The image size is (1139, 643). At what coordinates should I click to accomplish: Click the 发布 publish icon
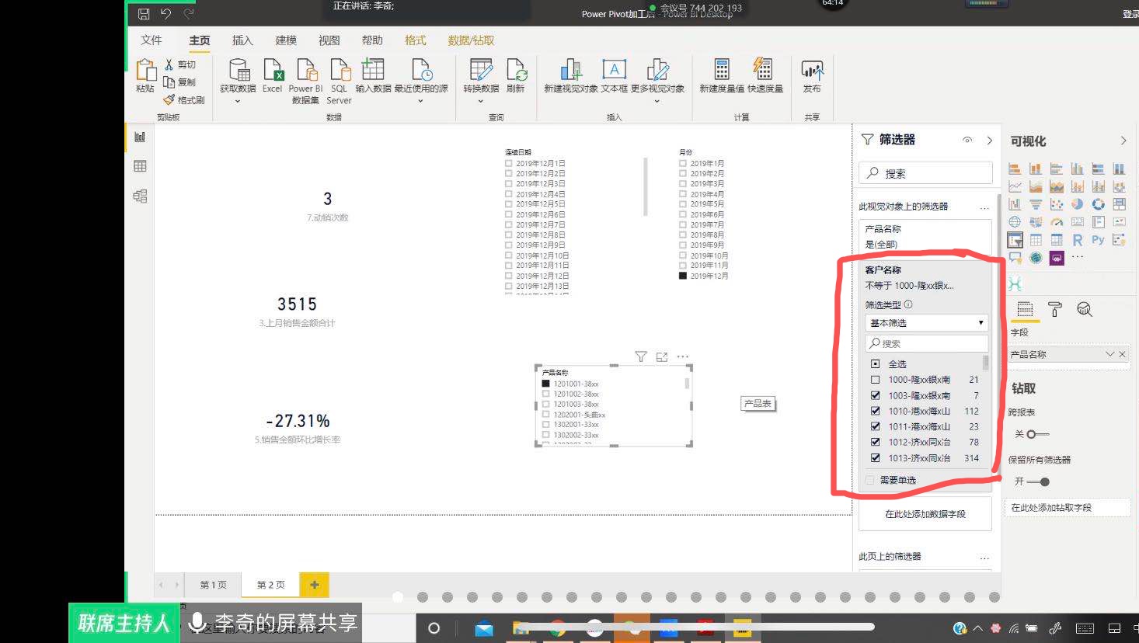tap(812, 71)
